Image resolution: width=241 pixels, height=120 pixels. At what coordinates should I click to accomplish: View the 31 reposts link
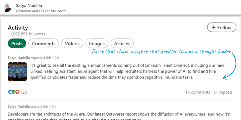click(222, 92)
